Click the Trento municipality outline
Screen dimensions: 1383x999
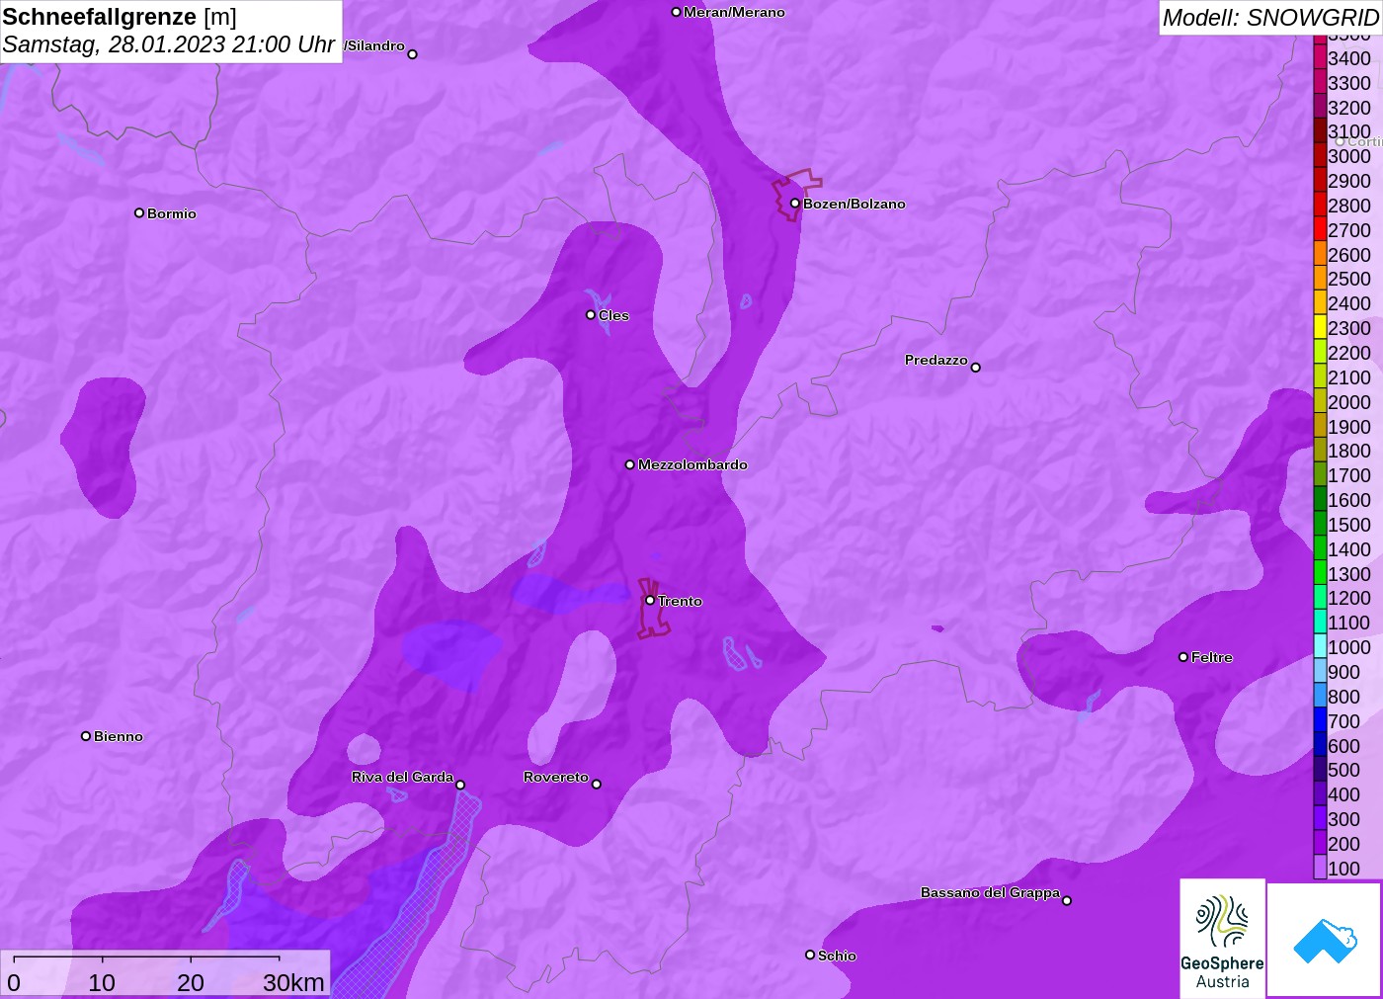point(652,609)
